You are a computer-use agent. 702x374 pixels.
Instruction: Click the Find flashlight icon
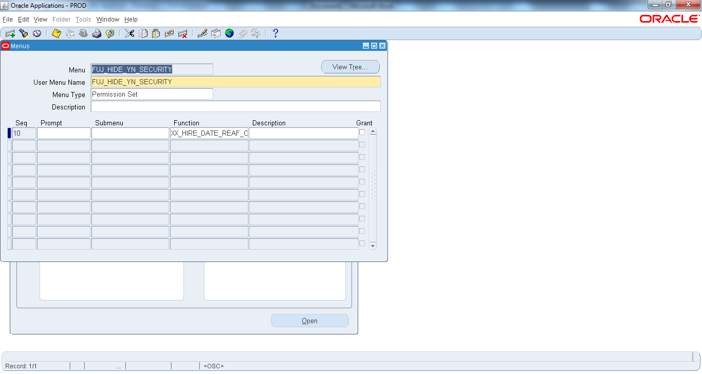(23, 33)
